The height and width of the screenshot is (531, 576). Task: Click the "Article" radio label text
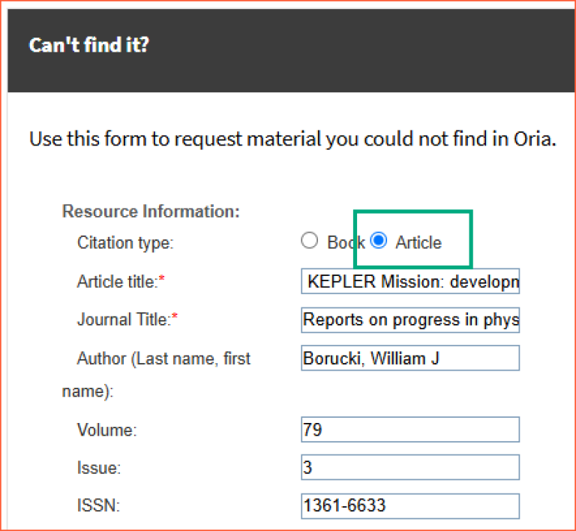coord(418,242)
